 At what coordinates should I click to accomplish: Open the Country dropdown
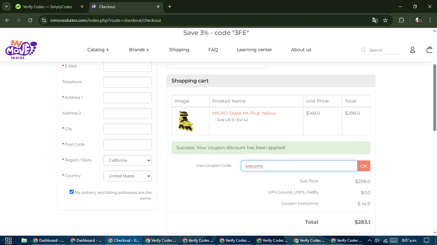[x=128, y=176]
